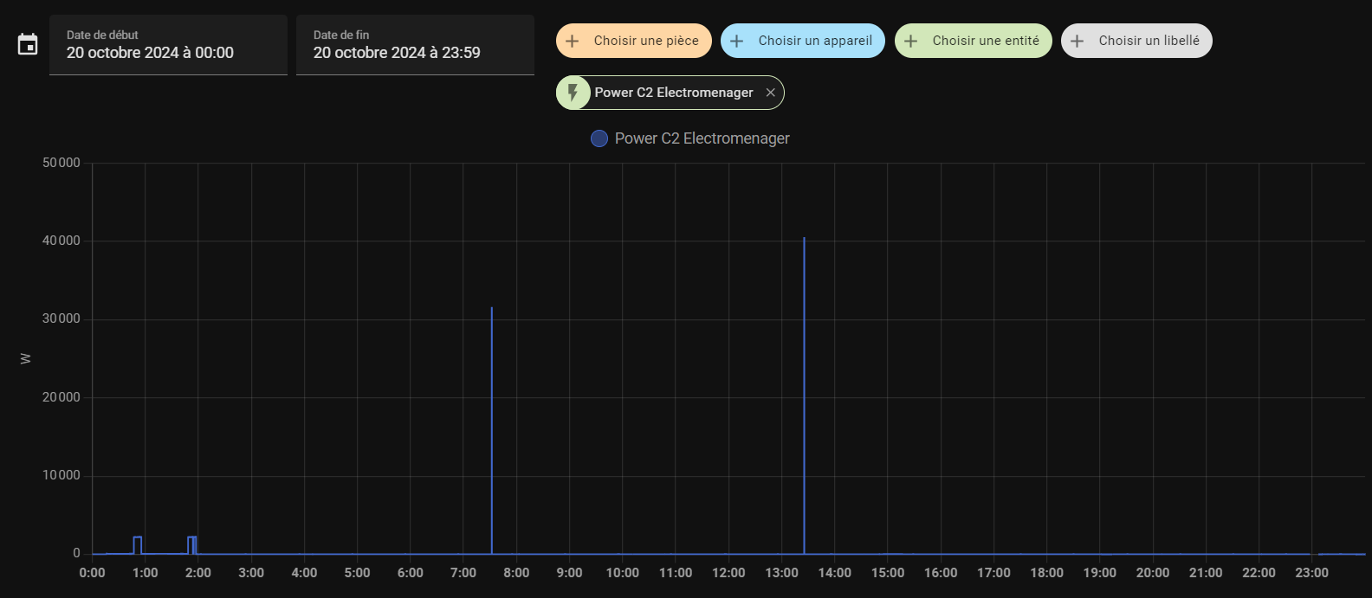Click the 23:00 time axis label
This screenshot has width=1372, height=598.
pos(1311,573)
